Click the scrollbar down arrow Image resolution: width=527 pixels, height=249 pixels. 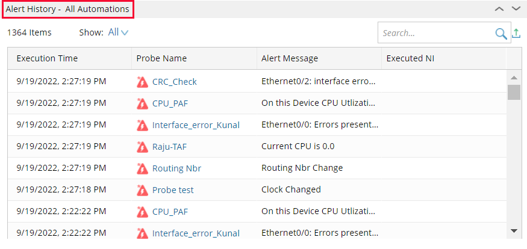click(514, 231)
